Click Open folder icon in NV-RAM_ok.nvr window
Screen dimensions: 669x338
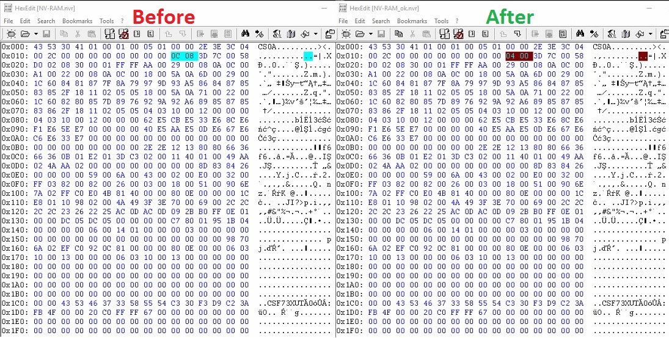pyautogui.click(x=360, y=34)
